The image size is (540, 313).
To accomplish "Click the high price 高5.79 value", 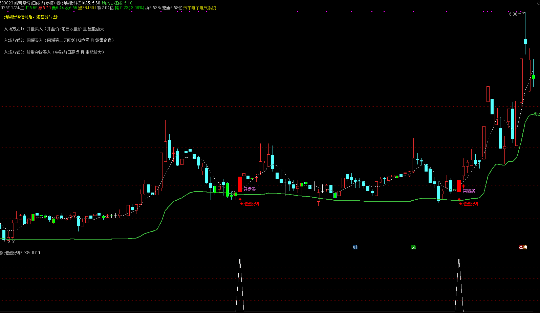I will [45, 8].
